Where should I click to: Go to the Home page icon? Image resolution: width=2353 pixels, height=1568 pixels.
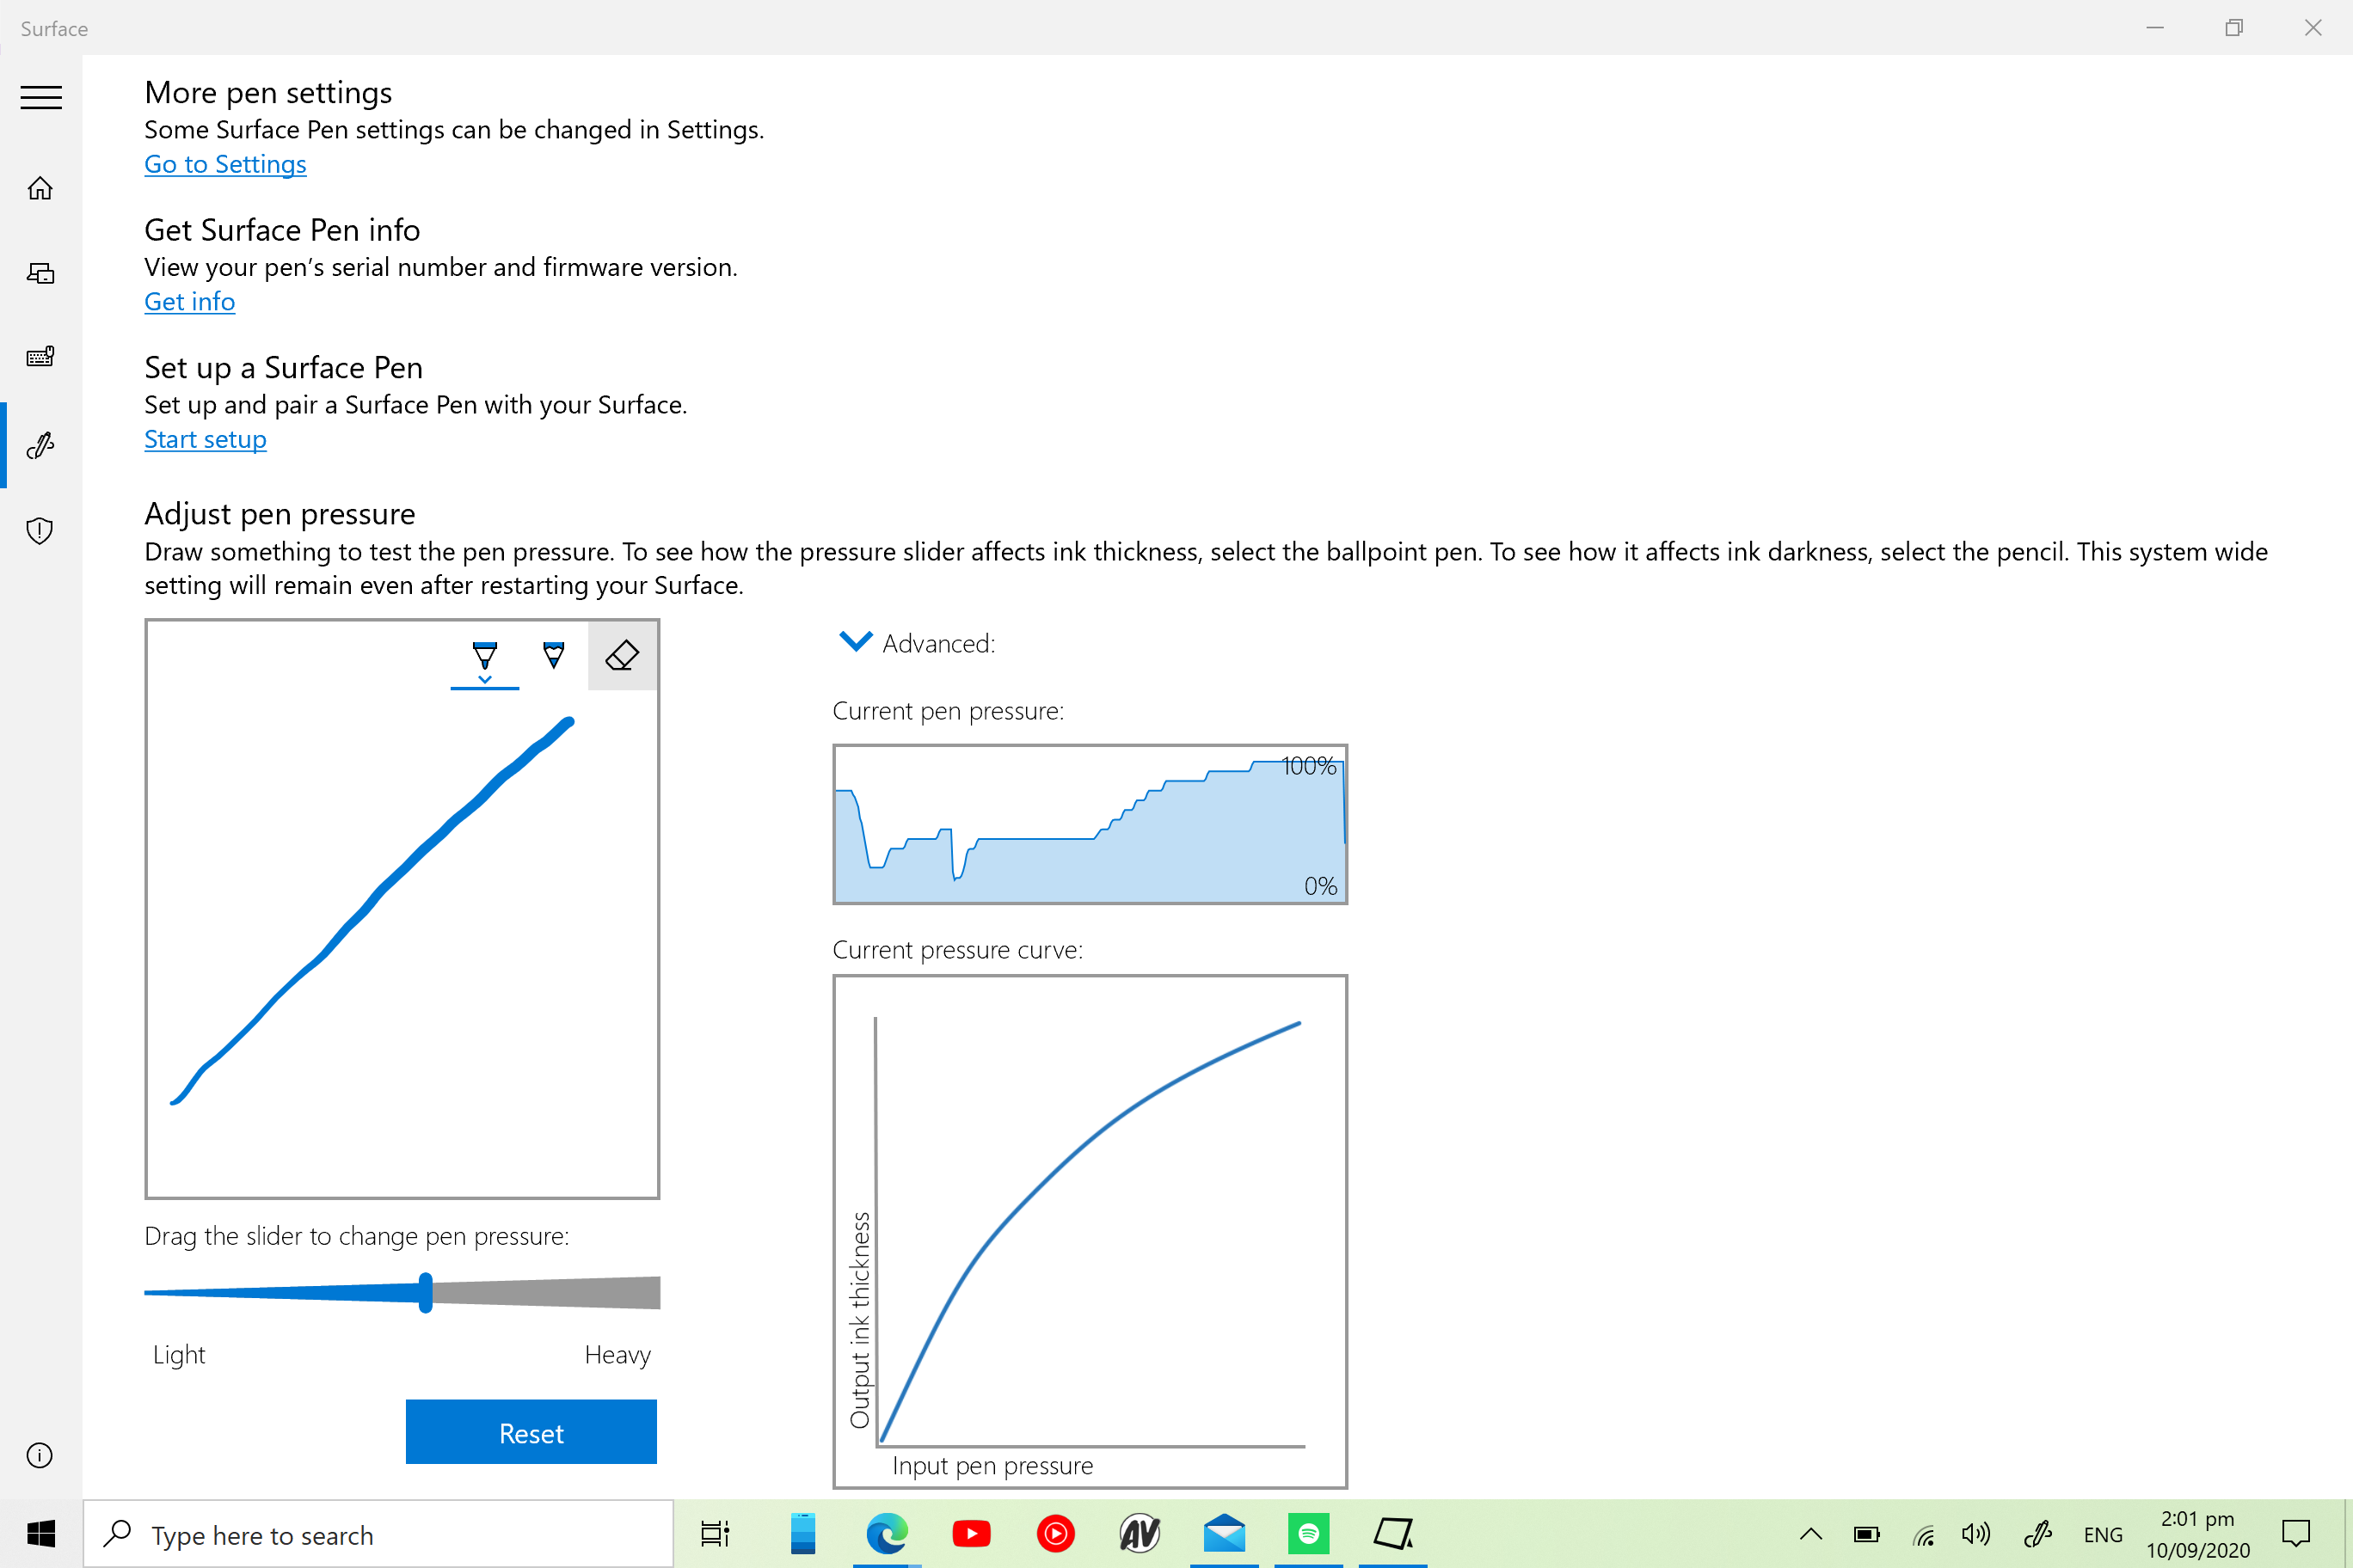pos(40,188)
